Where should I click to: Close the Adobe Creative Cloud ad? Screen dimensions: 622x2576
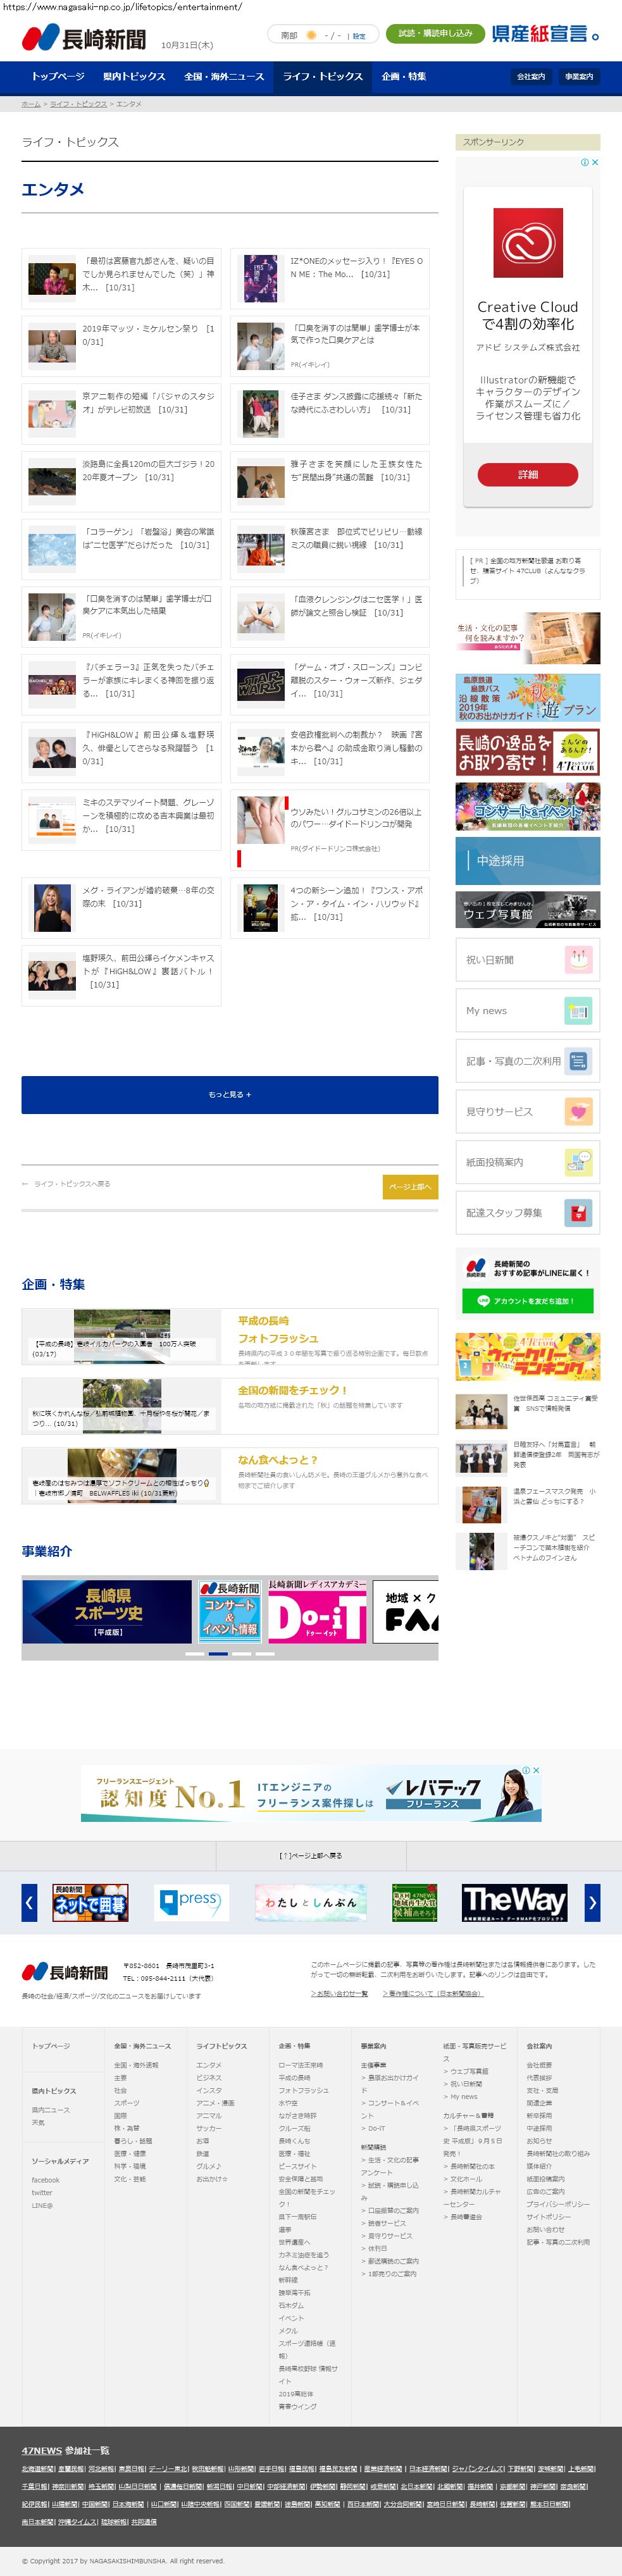595,162
